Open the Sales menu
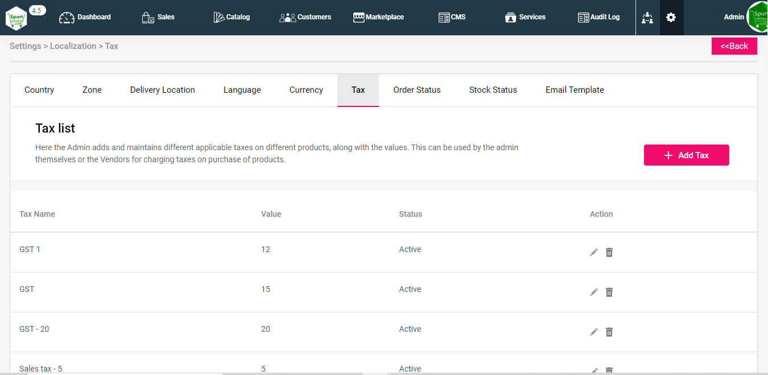Viewport: 768px width, 375px height. [158, 18]
